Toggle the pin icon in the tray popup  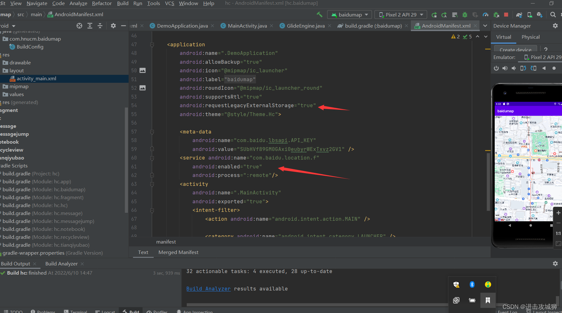pyautogui.click(x=488, y=300)
